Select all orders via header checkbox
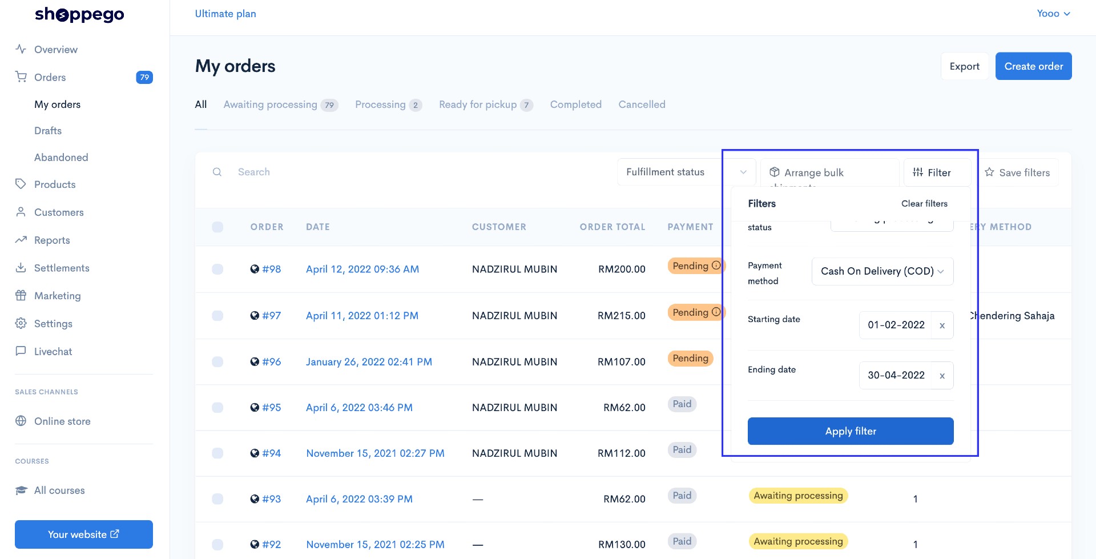Viewport: 1096px width, 559px height. coord(217,227)
